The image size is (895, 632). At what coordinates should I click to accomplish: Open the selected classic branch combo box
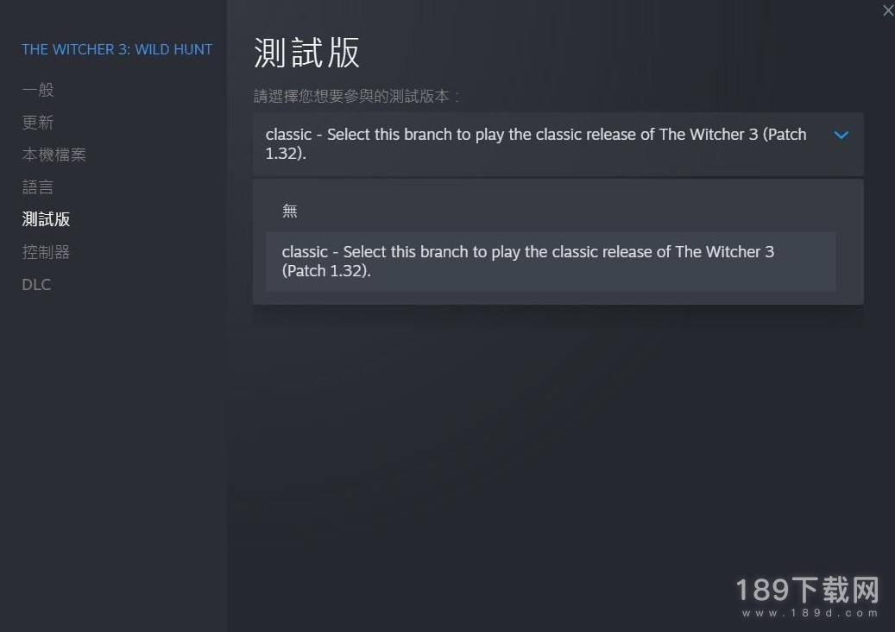coord(558,144)
